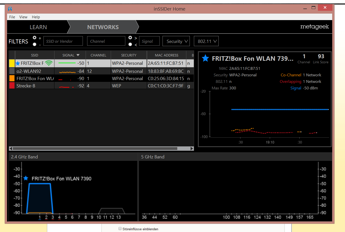The height and width of the screenshot is (232, 345).
Task: Select the Strecke-B network row
Action: pyautogui.click(x=101, y=86)
